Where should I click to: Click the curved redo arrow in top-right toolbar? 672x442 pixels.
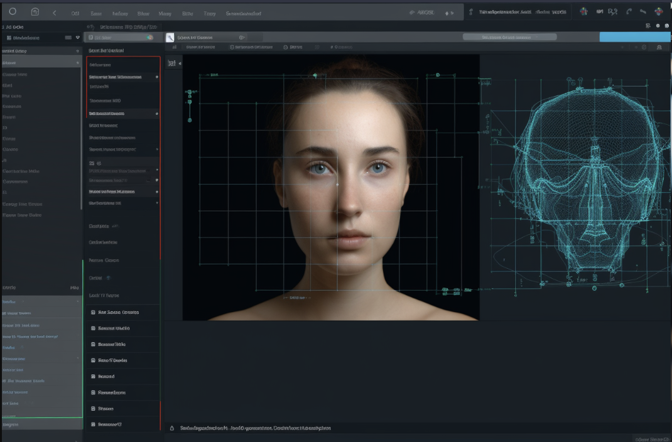(x=629, y=12)
